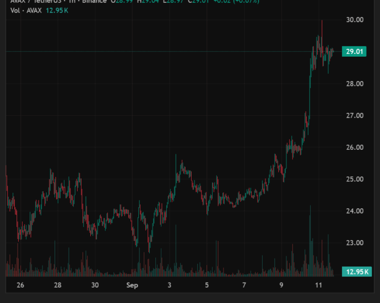Click the 23.00 price axis label
This screenshot has width=380, height=303.
355,243
